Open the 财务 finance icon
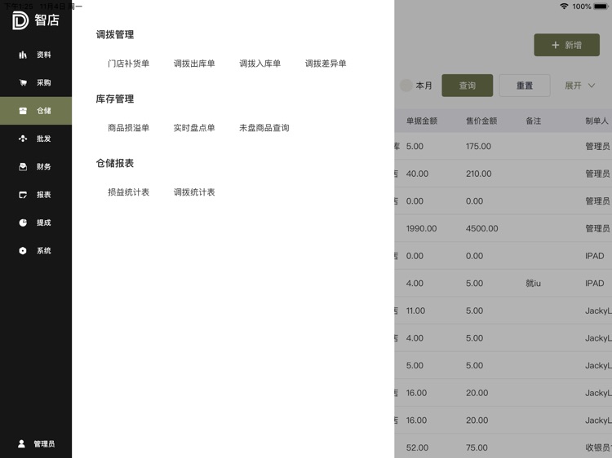The height and width of the screenshot is (458, 612). [23, 166]
